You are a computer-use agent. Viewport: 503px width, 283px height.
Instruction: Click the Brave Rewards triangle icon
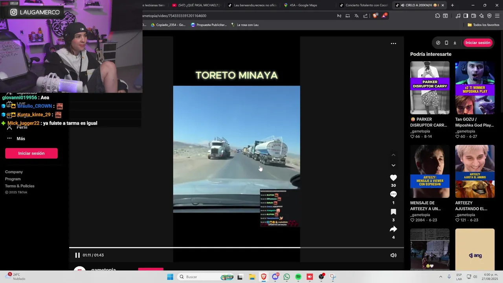click(x=384, y=16)
